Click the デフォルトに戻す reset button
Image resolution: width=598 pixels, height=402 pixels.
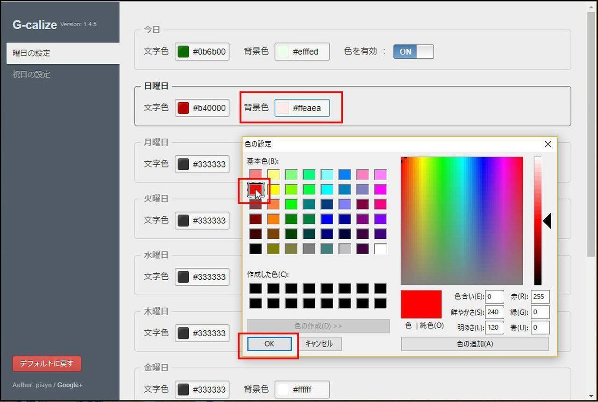pos(47,364)
